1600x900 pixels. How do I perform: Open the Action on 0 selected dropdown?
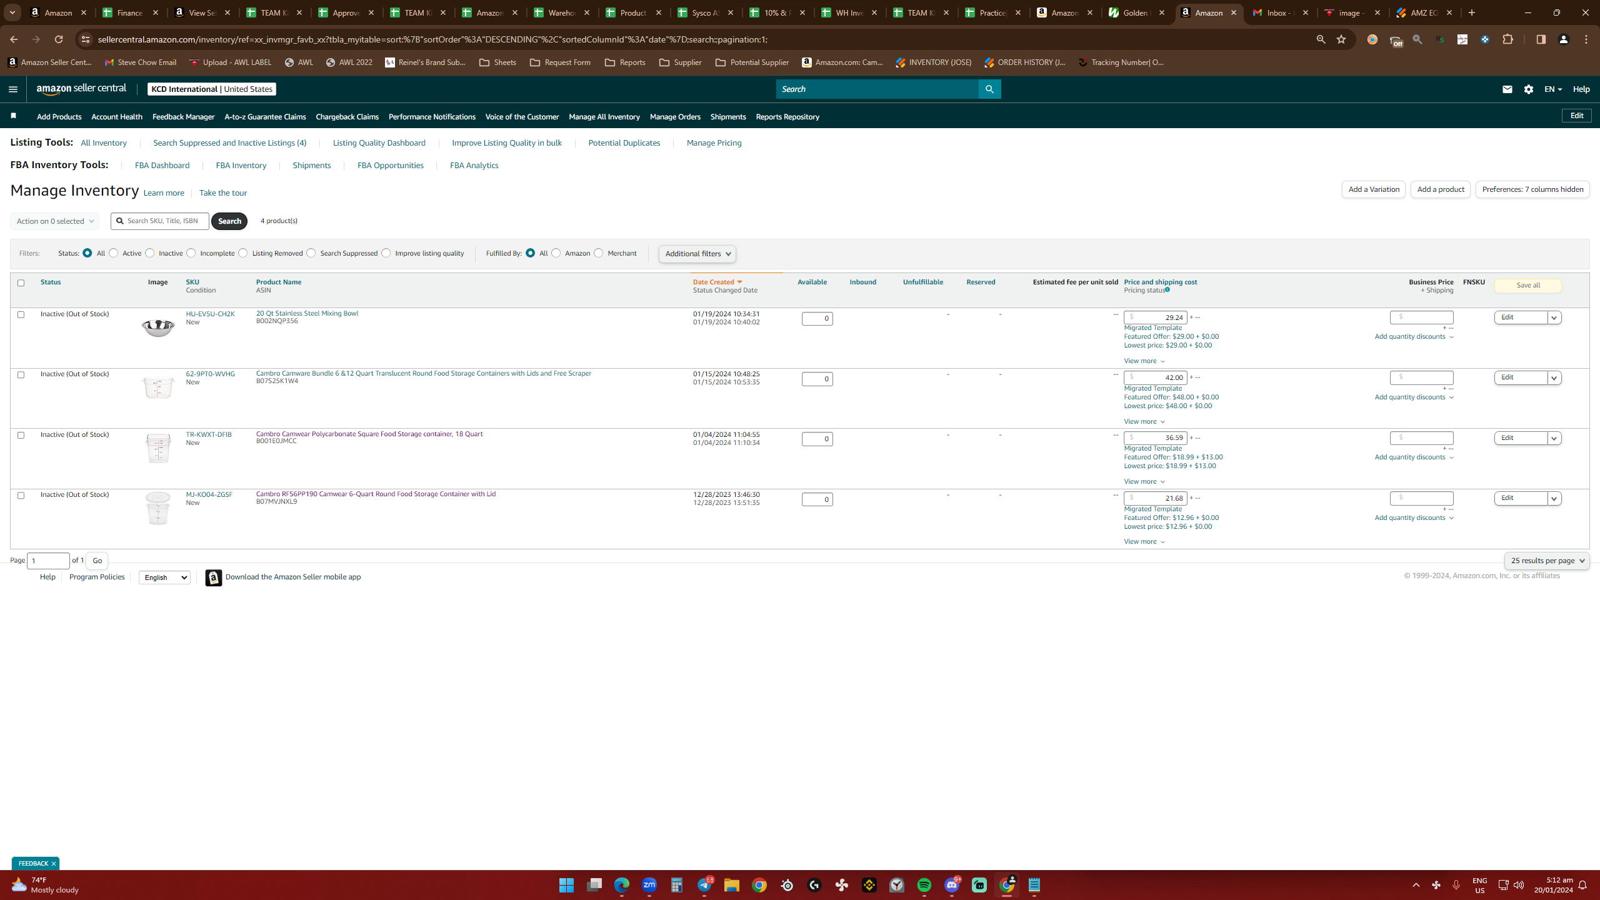[x=54, y=221]
